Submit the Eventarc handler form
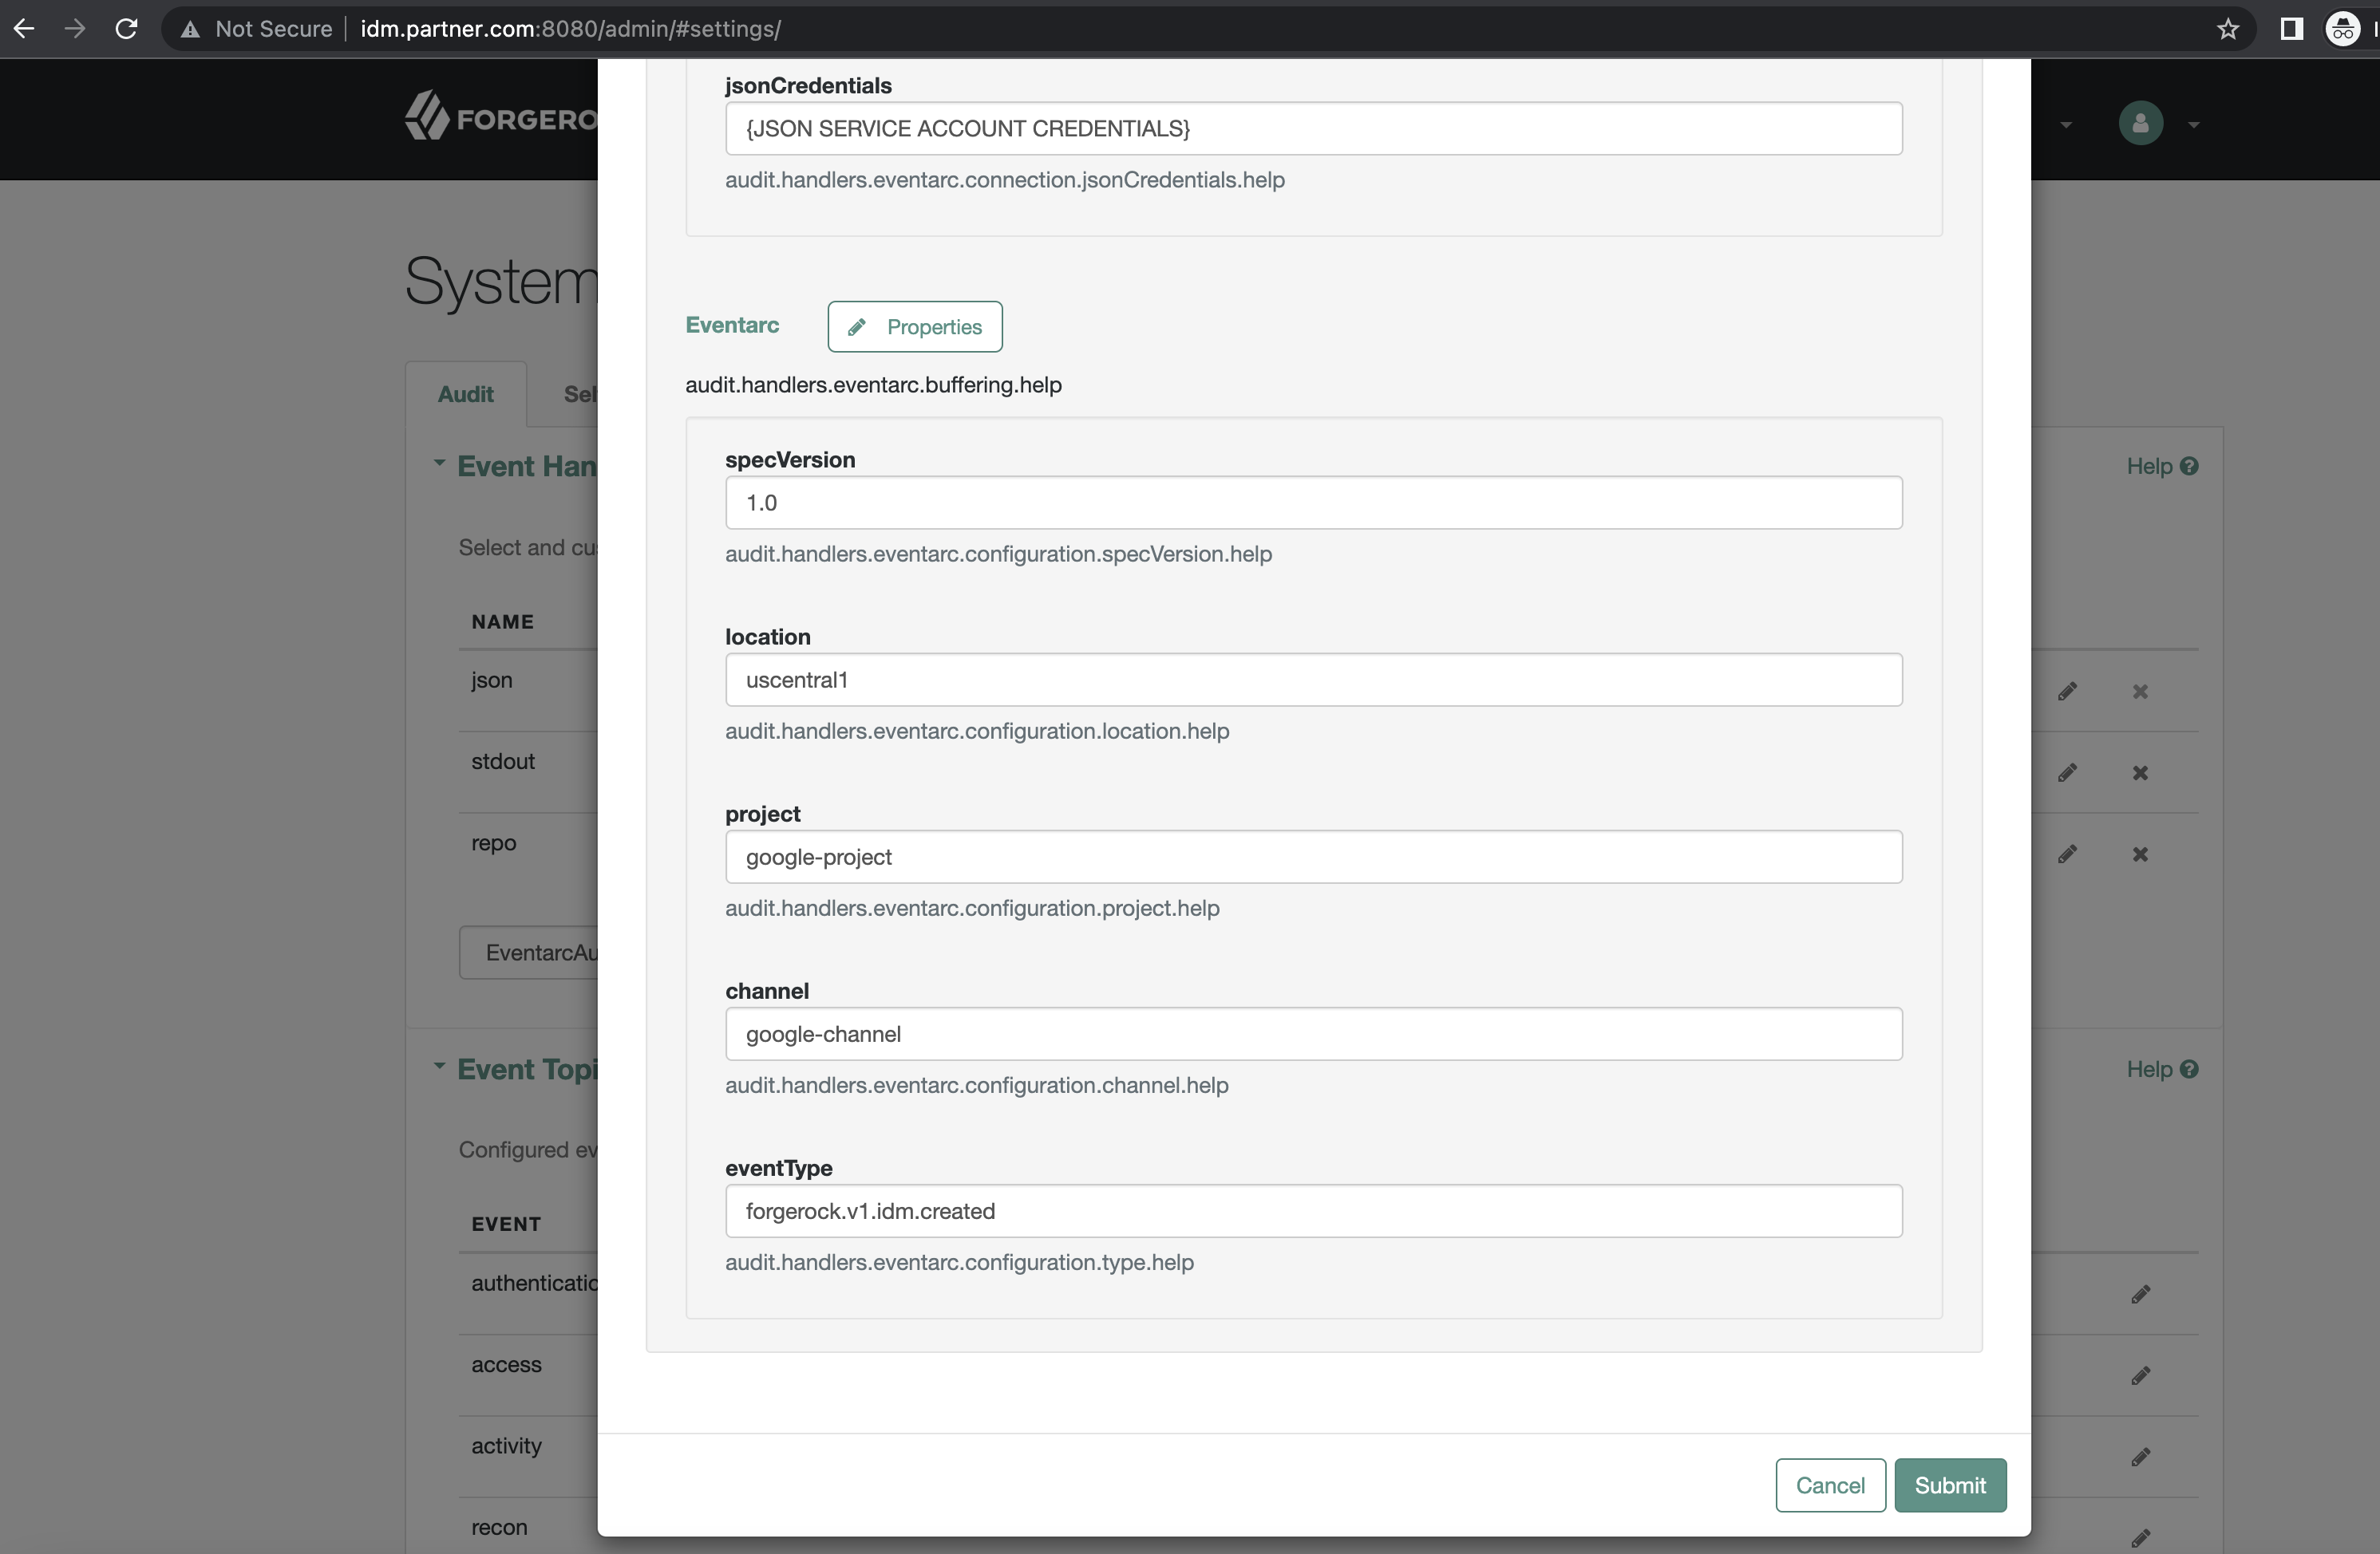This screenshot has height=1554, width=2380. click(1949, 1485)
